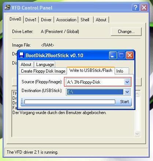Image resolution: width=153 pixels, height=161 pixels.
Task: Click the 'Drive Letter:' label
Action: point(23,32)
